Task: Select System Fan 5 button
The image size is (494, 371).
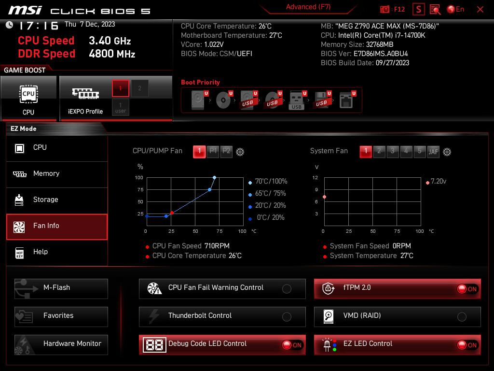Action: click(420, 151)
